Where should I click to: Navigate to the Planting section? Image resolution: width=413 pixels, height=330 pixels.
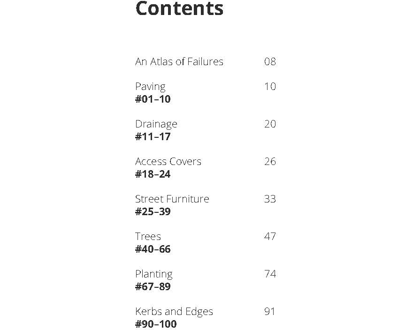pos(154,274)
